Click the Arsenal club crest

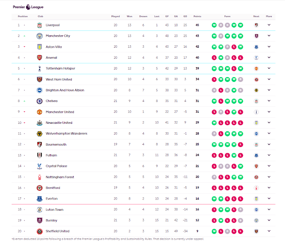pos(40,57)
